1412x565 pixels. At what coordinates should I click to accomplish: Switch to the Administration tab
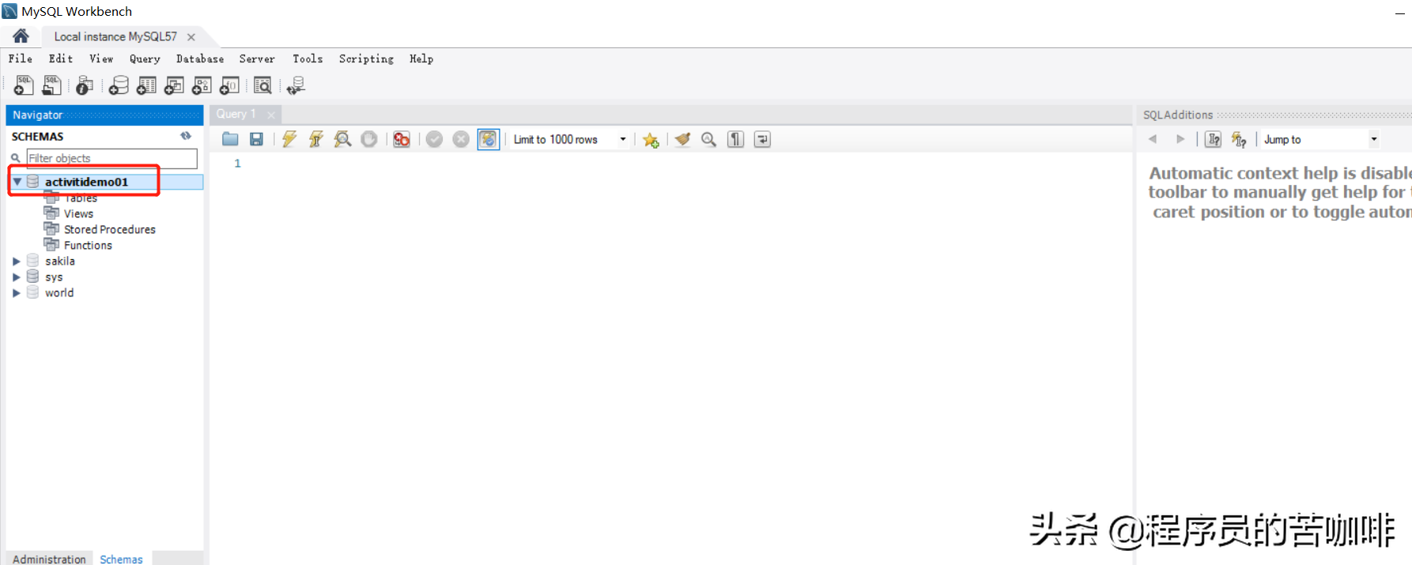point(49,559)
